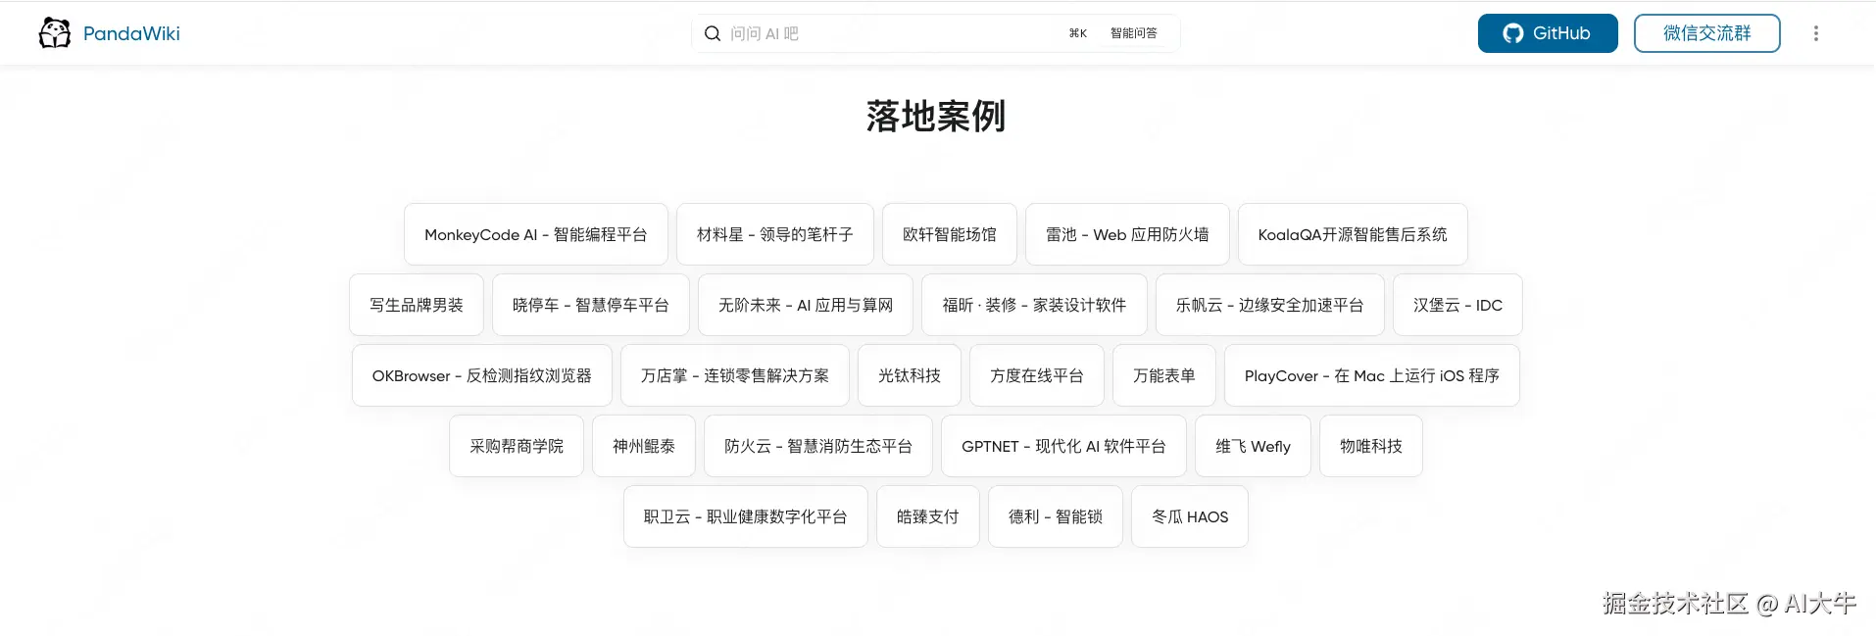This screenshot has width=1876, height=636.
Task: View the 皓臻支付 card
Action: click(928, 516)
